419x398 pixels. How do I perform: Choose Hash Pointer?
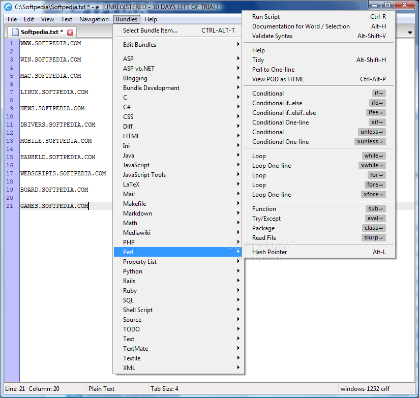pos(318,252)
